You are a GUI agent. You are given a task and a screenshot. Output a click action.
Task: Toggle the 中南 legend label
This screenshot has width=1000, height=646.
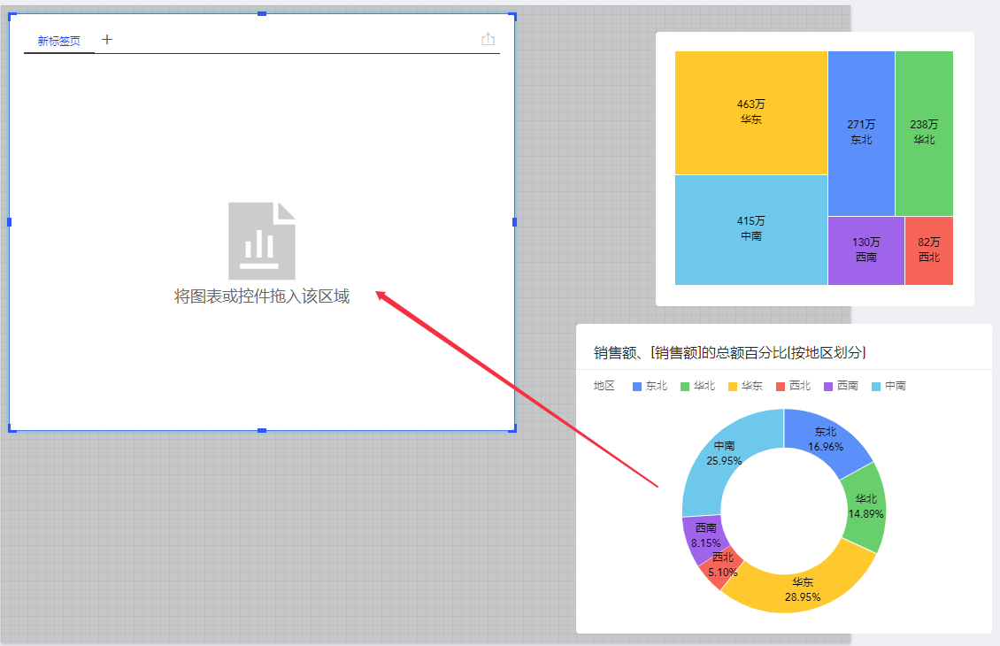click(895, 386)
